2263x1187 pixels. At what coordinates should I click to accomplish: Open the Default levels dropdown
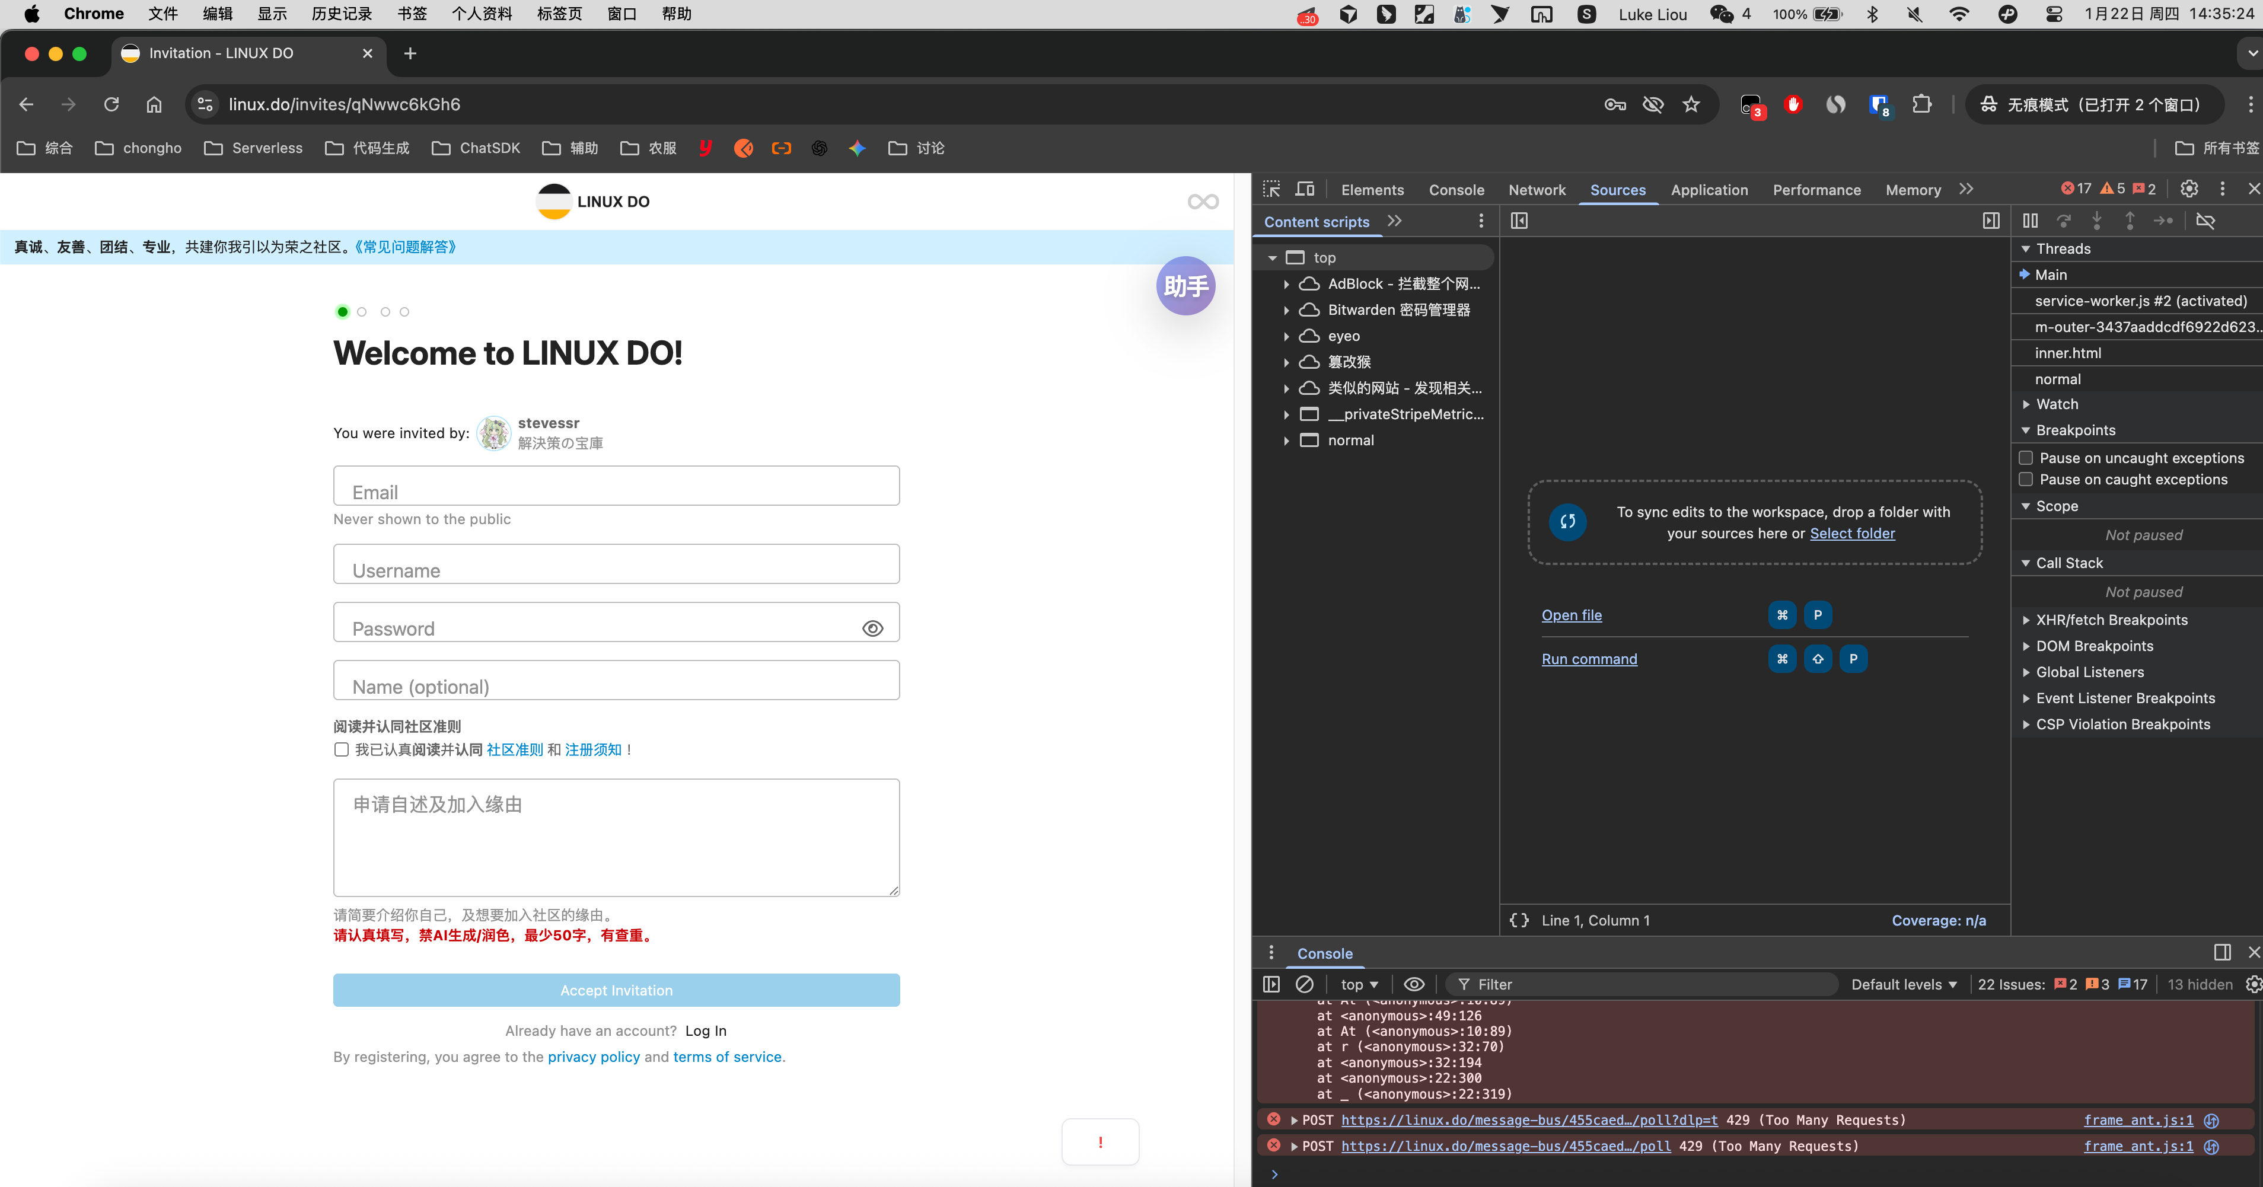click(x=1904, y=984)
